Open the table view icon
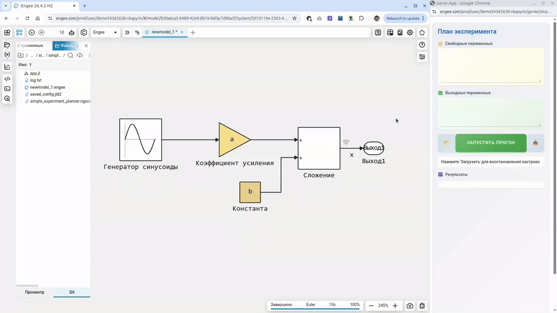The image size is (557, 313). (x=390, y=32)
